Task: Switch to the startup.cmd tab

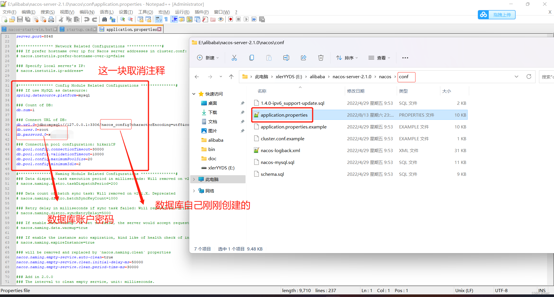Action: click(x=78, y=29)
